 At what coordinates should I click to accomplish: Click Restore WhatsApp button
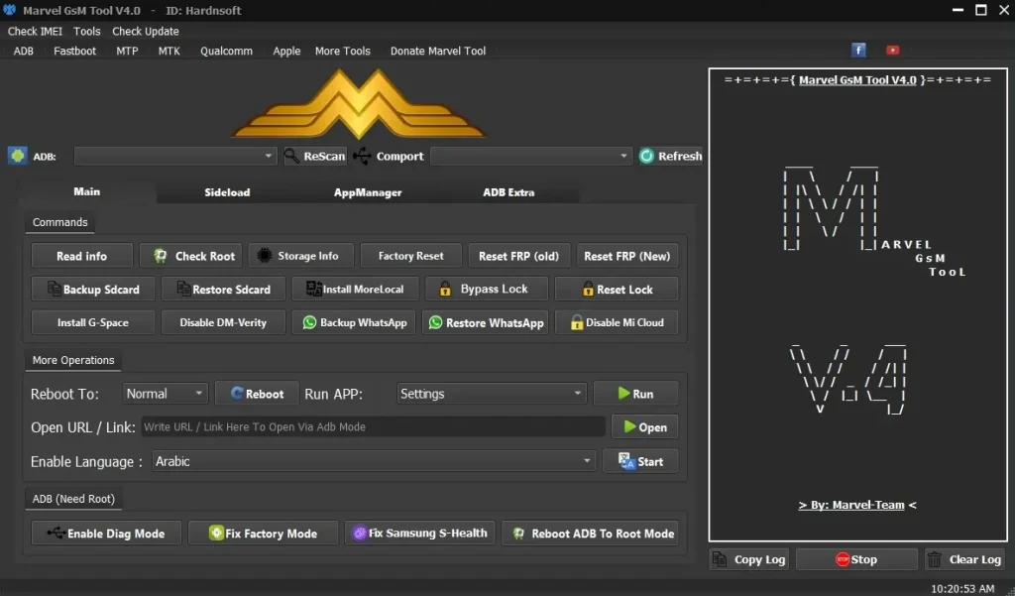[486, 322]
